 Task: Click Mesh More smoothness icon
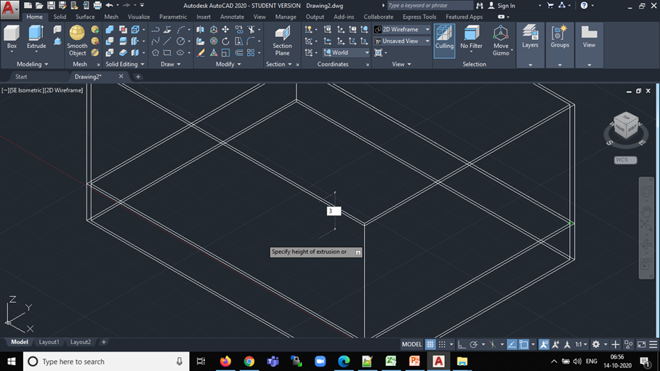[95, 30]
